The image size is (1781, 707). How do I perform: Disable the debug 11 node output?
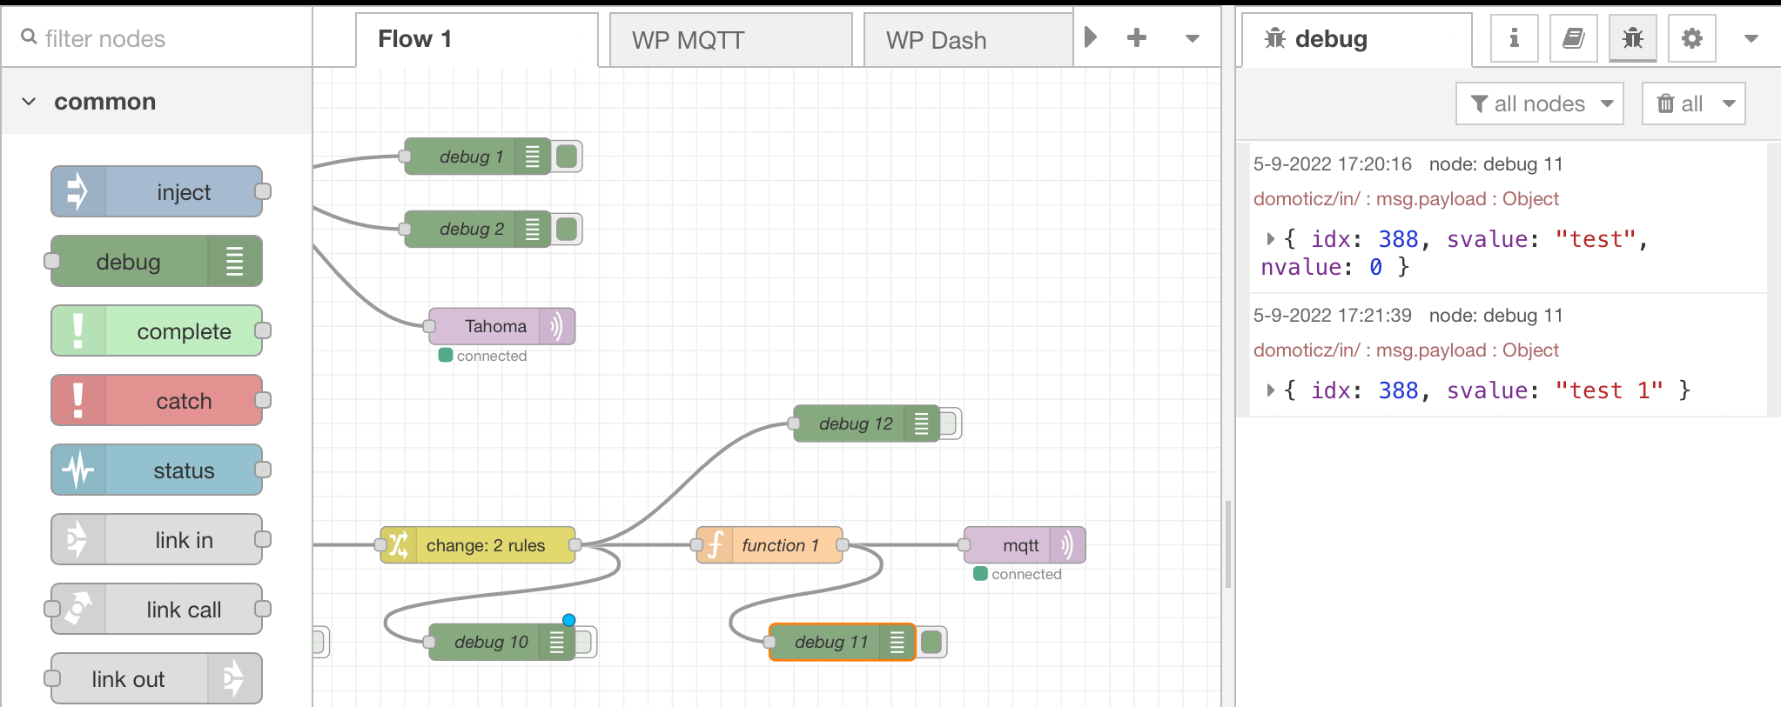(x=932, y=642)
